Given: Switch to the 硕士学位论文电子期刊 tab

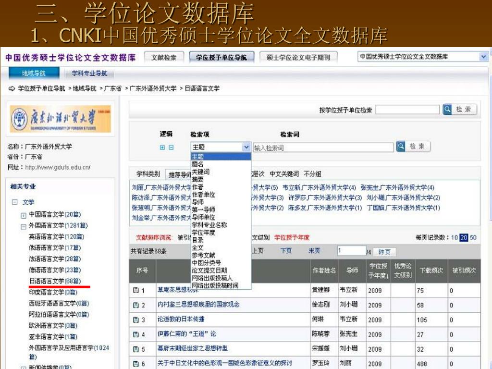Looking at the screenshot, I should [298, 58].
